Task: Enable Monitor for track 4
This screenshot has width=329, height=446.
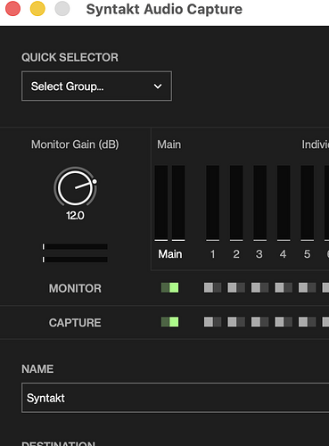Action: (x=284, y=287)
